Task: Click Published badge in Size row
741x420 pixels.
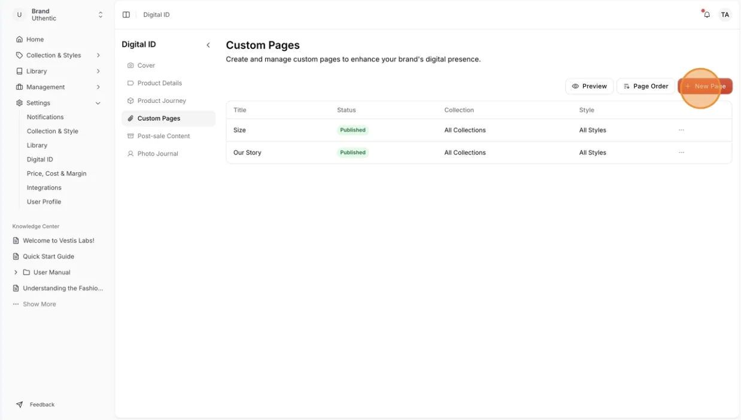Action: tap(353, 130)
